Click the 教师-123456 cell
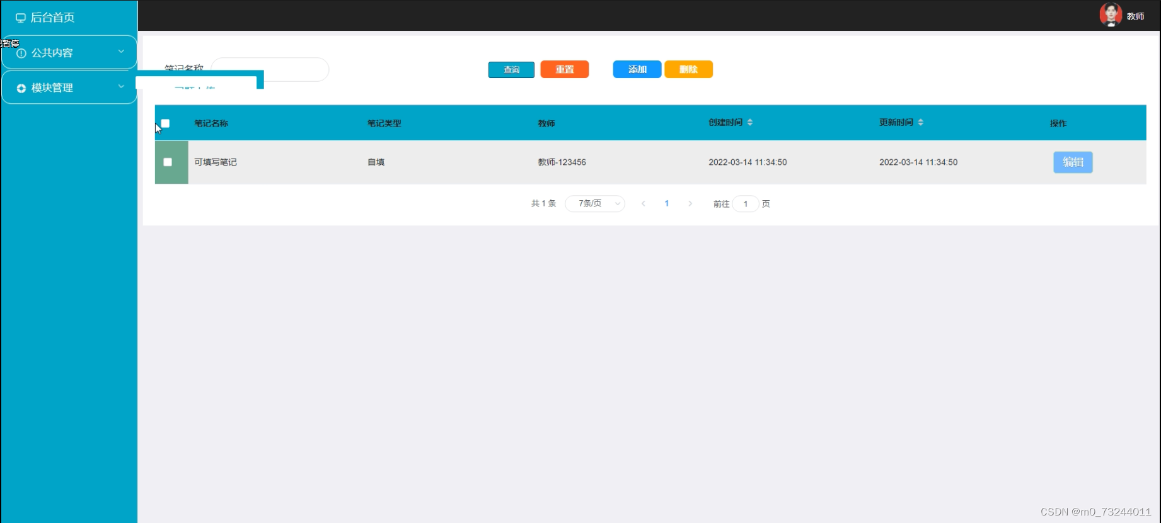This screenshot has height=523, width=1161. (x=562, y=162)
